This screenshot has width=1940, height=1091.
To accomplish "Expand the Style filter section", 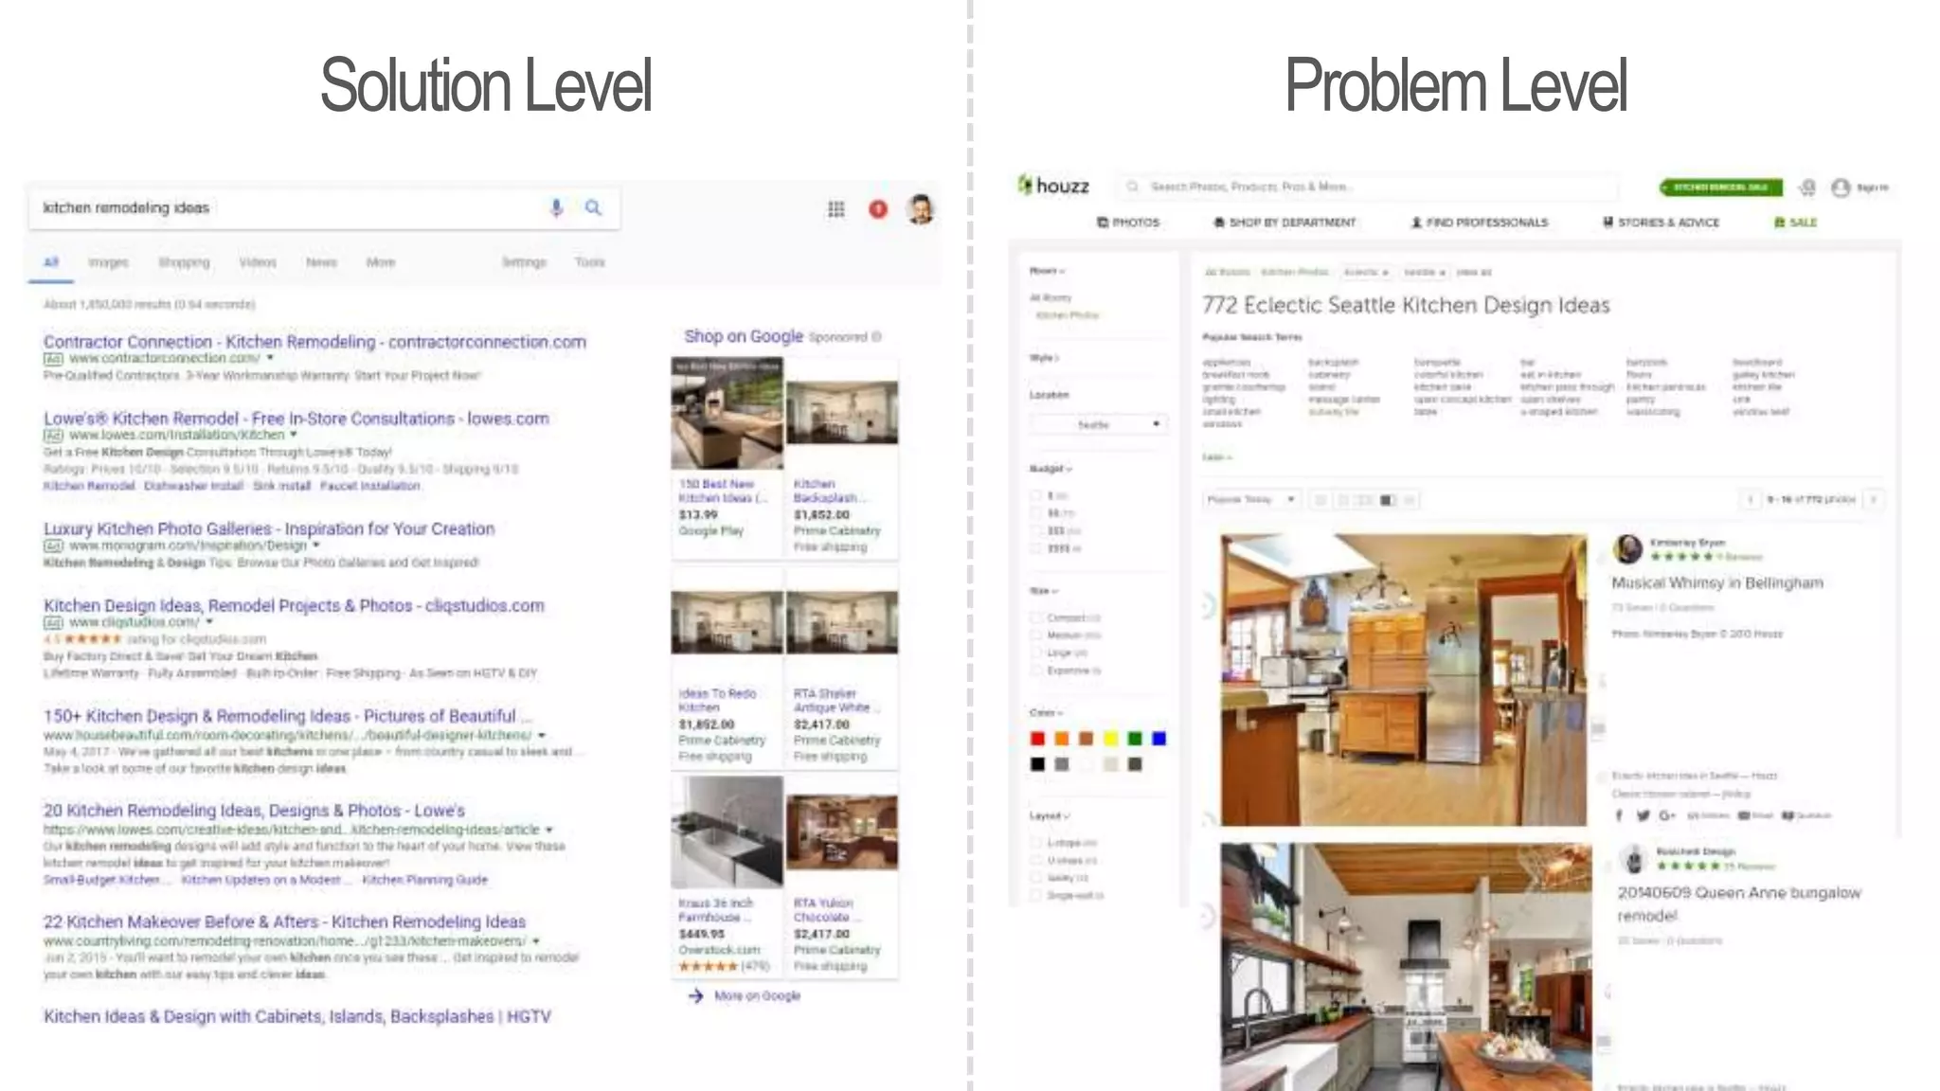I will [1044, 358].
